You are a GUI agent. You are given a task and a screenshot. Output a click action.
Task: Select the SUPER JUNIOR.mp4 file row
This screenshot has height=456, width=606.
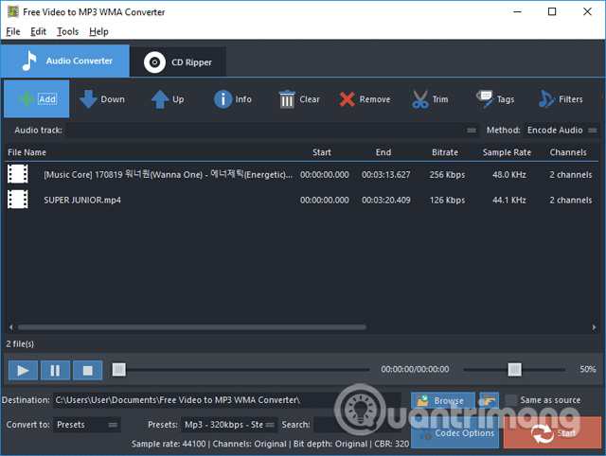pos(301,200)
